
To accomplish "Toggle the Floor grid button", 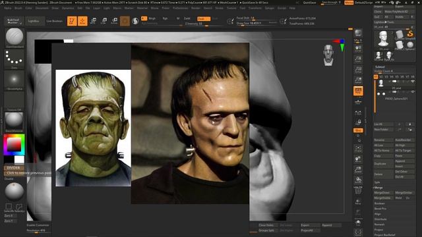I will click(x=358, y=101).
